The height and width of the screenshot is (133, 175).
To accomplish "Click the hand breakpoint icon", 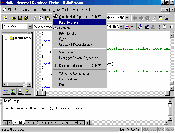I will (172, 27).
